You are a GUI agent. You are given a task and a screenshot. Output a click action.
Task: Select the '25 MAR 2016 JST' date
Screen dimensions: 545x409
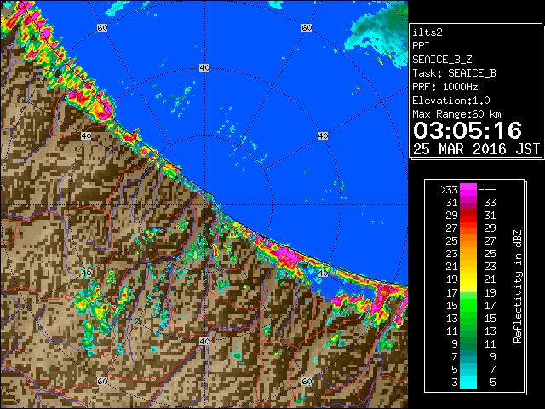click(x=476, y=149)
